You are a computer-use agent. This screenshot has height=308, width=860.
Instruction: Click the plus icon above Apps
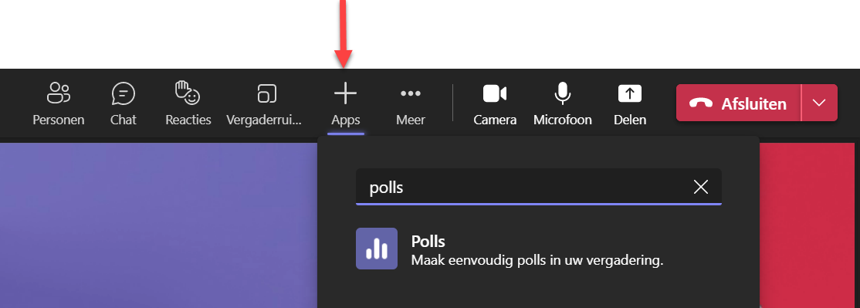pyautogui.click(x=346, y=93)
